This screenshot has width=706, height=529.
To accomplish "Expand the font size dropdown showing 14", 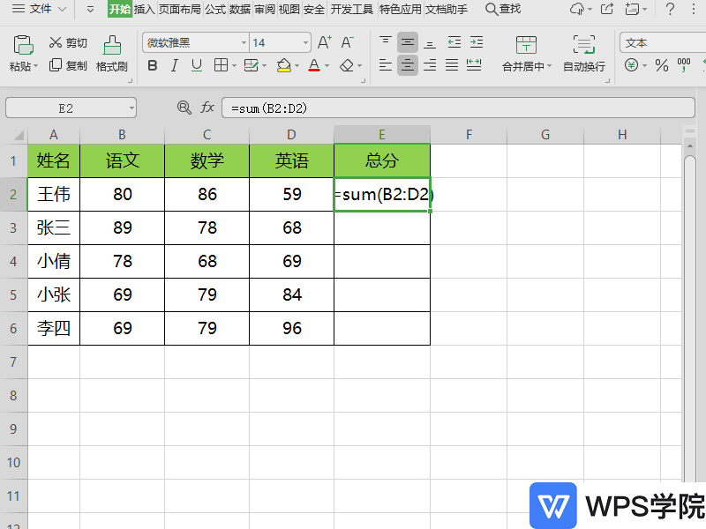I will tap(305, 42).
